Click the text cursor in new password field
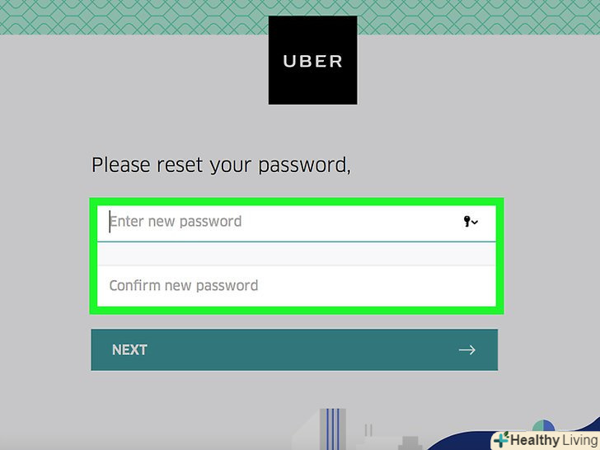This screenshot has height=450, width=600. [110, 221]
